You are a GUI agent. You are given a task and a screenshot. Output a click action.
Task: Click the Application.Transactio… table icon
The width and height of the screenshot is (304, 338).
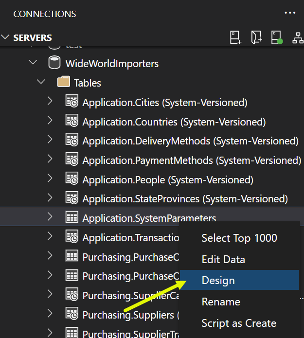(72, 236)
